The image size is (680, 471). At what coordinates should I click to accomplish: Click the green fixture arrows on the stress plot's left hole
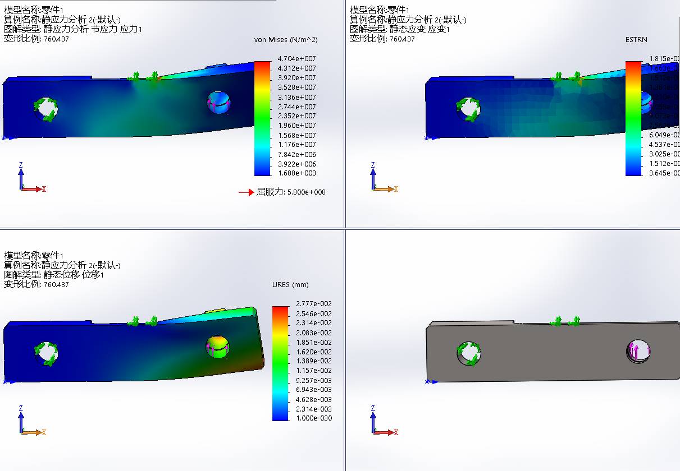click(x=46, y=109)
